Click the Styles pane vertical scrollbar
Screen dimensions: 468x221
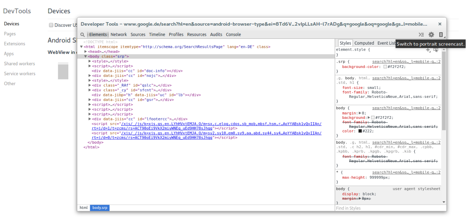coord(444,91)
